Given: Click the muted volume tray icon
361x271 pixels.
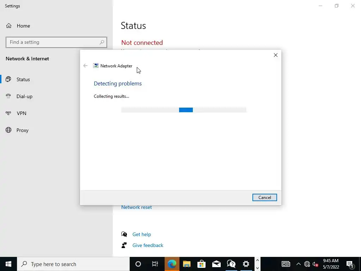Looking at the screenshot, I should tap(315, 264).
